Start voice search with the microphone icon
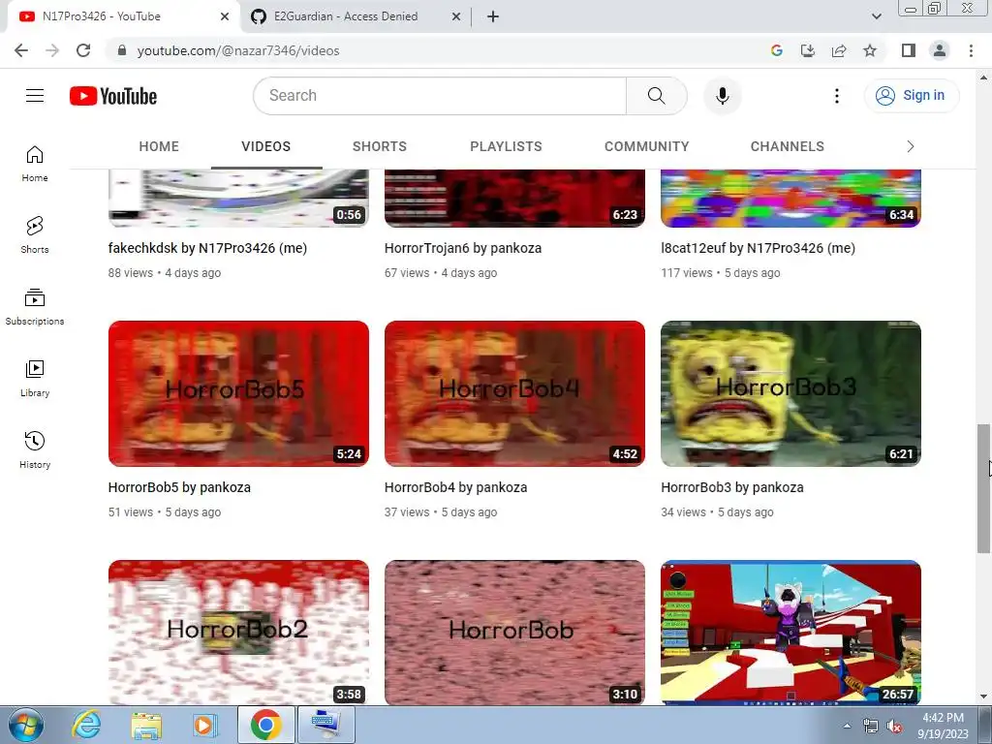 (722, 96)
